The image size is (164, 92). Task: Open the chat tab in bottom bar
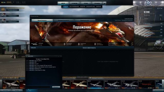[x=31, y=91]
